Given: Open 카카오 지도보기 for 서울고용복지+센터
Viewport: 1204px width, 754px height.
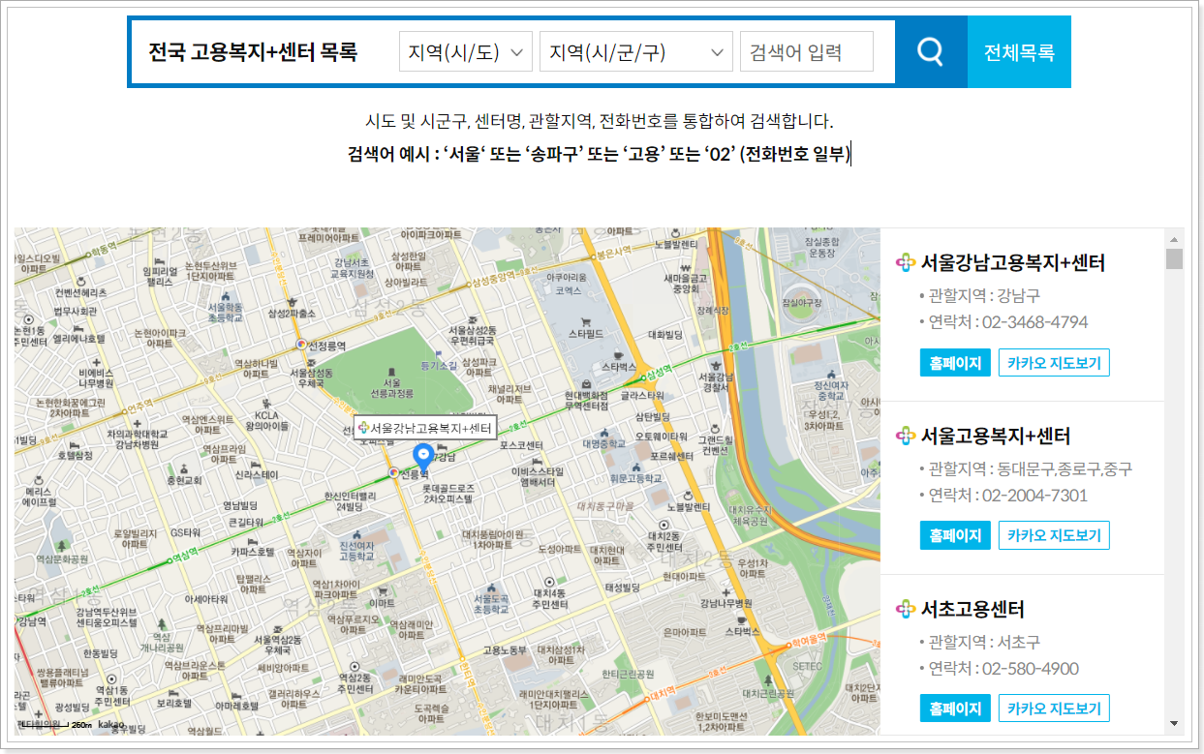Looking at the screenshot, I should (x=1054, y=534).
